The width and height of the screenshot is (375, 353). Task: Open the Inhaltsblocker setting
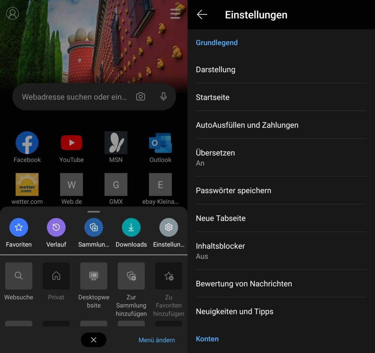coord(281,251)
